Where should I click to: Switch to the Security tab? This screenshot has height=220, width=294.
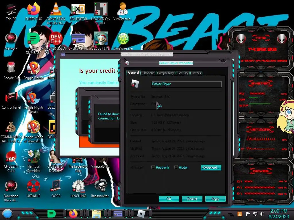[183, 73]
